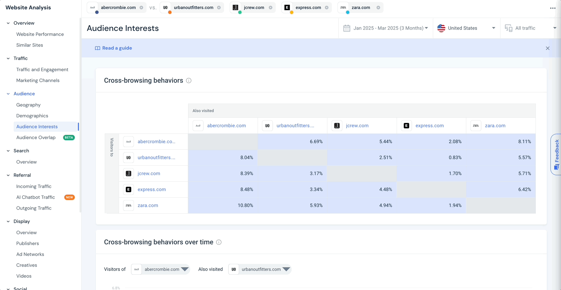Click the 10.80% zara to abercrombie cell
The width and height of the screenshot is (561, 290).
click(223, 205)
